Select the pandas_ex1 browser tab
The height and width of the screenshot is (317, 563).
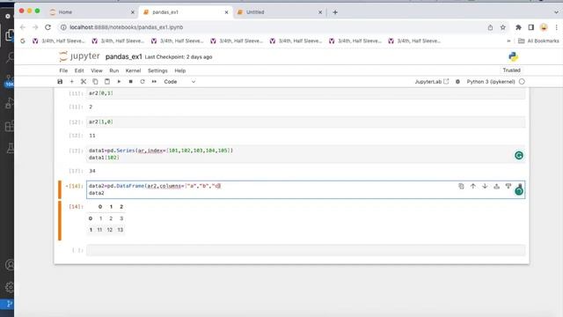point(186,12)
